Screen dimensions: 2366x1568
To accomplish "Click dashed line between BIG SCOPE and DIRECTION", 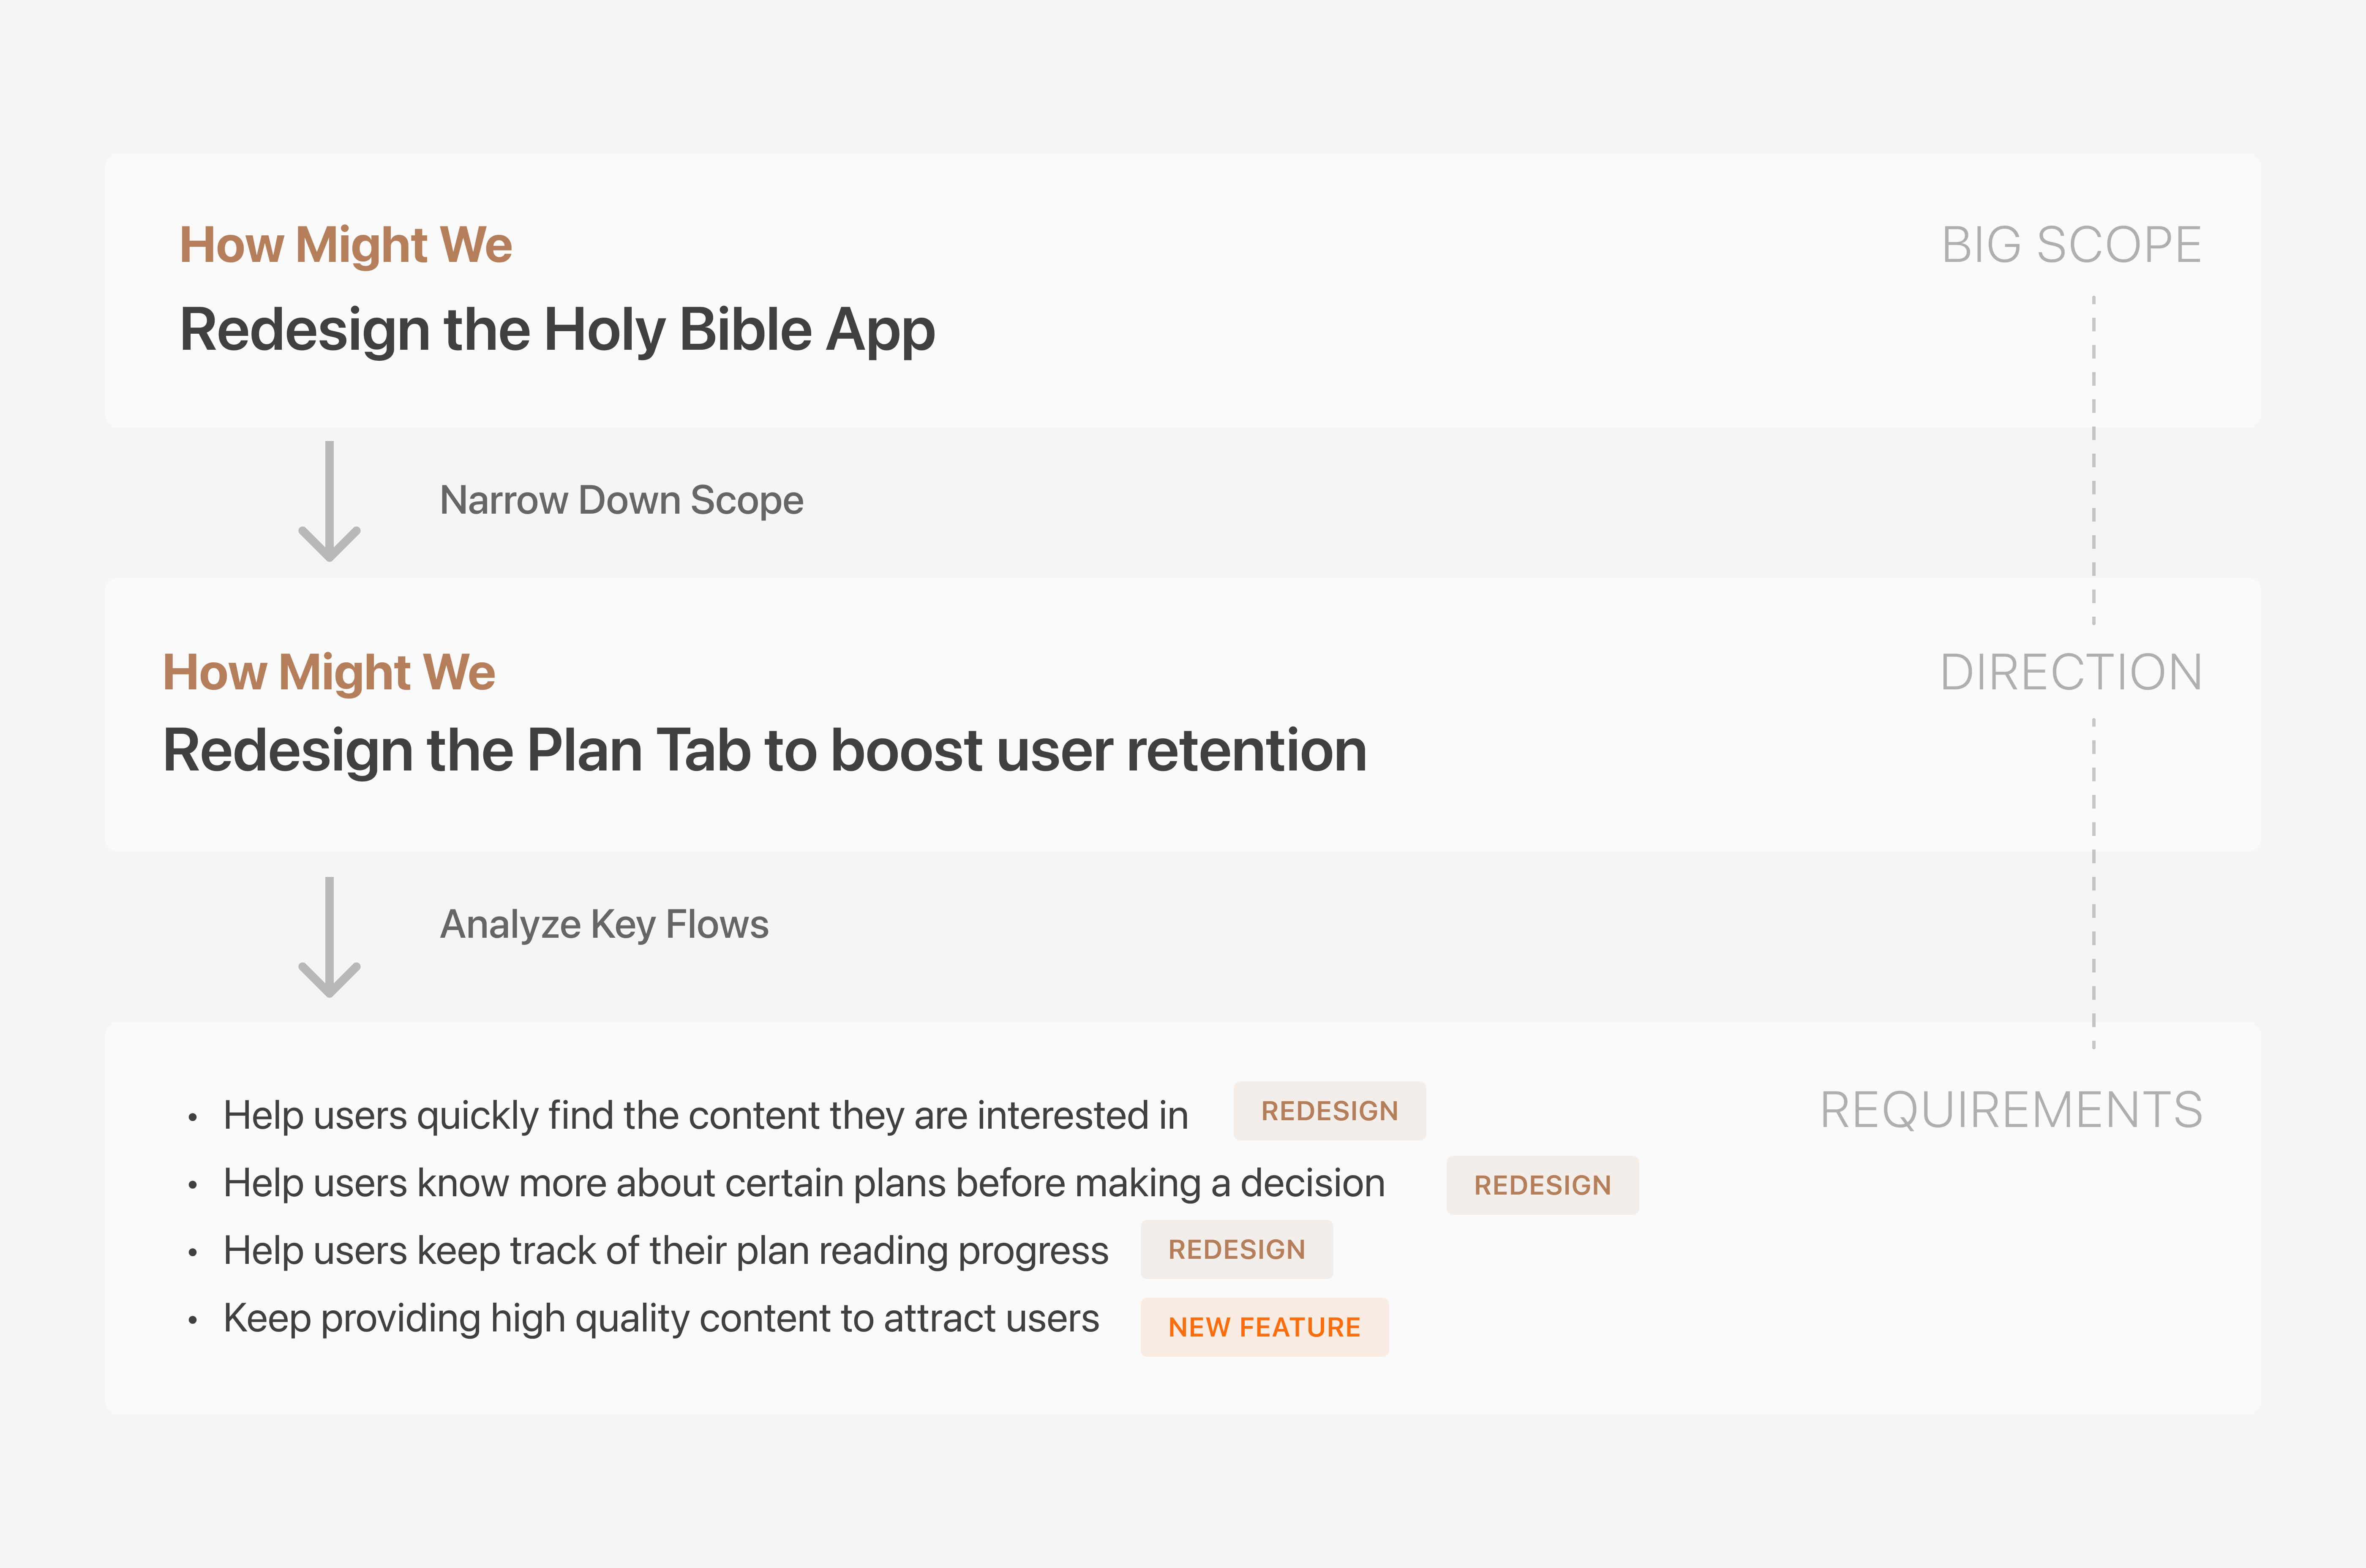I will point(2093,460).
